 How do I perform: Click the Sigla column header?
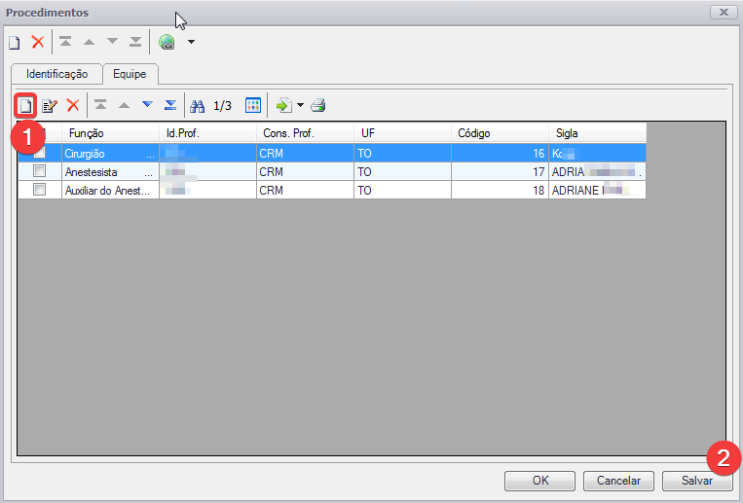coord(598,133)
